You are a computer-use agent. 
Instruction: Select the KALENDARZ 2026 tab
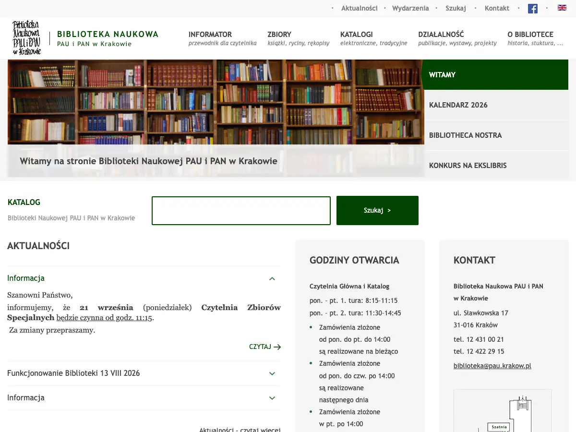496,105
